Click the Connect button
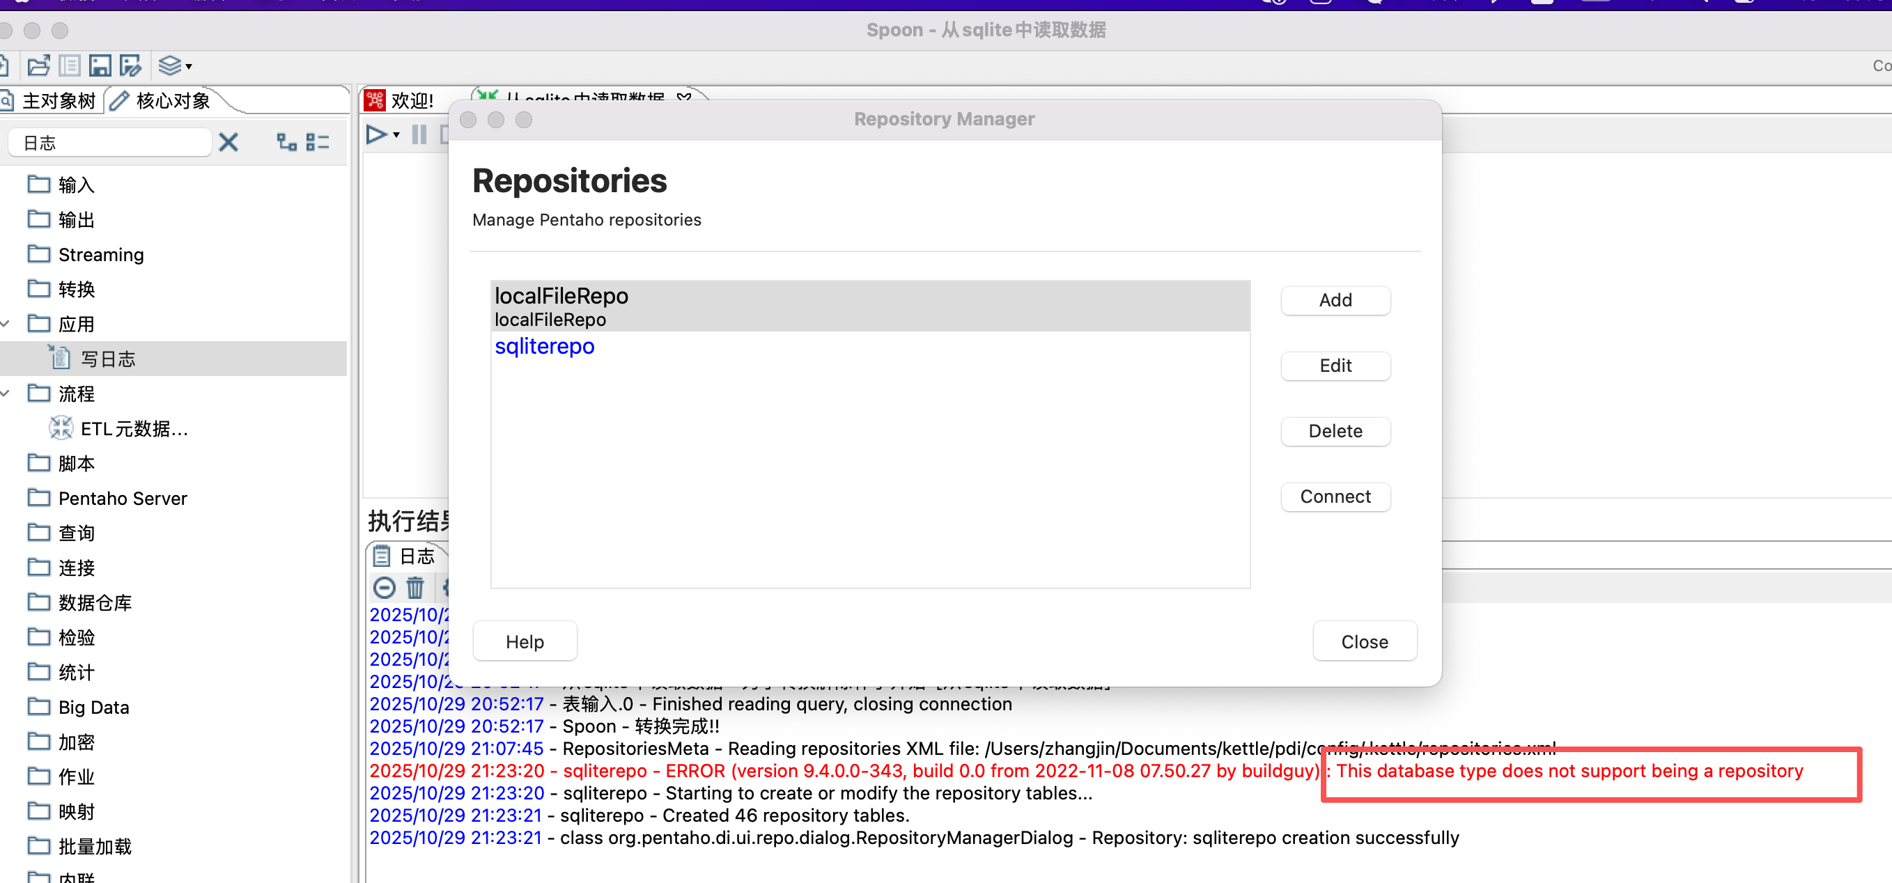The image size is (1892, 883). click(x=1335, y=497)
